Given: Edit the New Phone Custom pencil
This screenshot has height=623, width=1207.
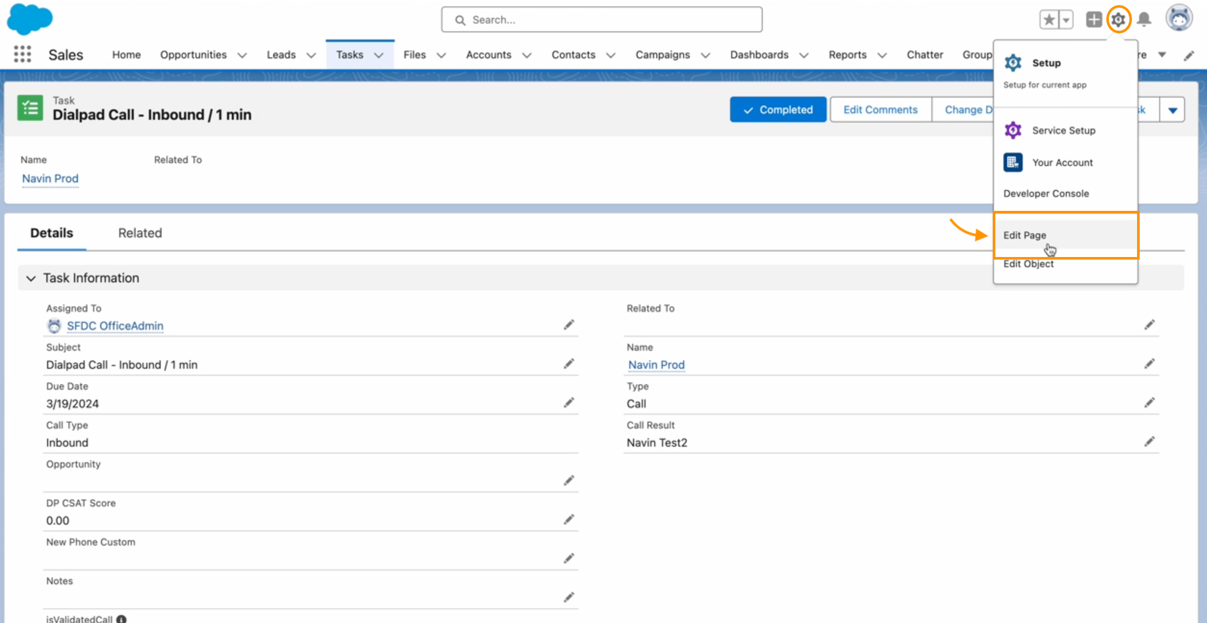Looking at the screenshot, I should (569, 558).
